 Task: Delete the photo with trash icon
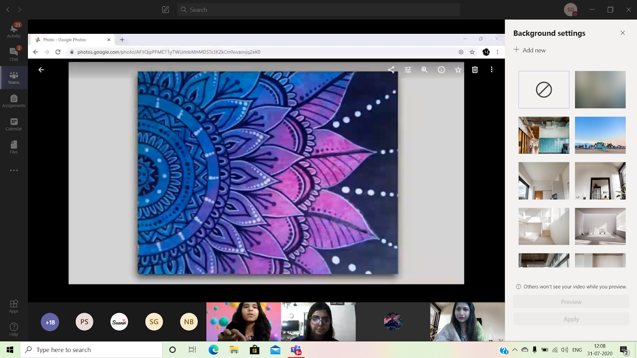pyautogui.click(x=475, y=70)
